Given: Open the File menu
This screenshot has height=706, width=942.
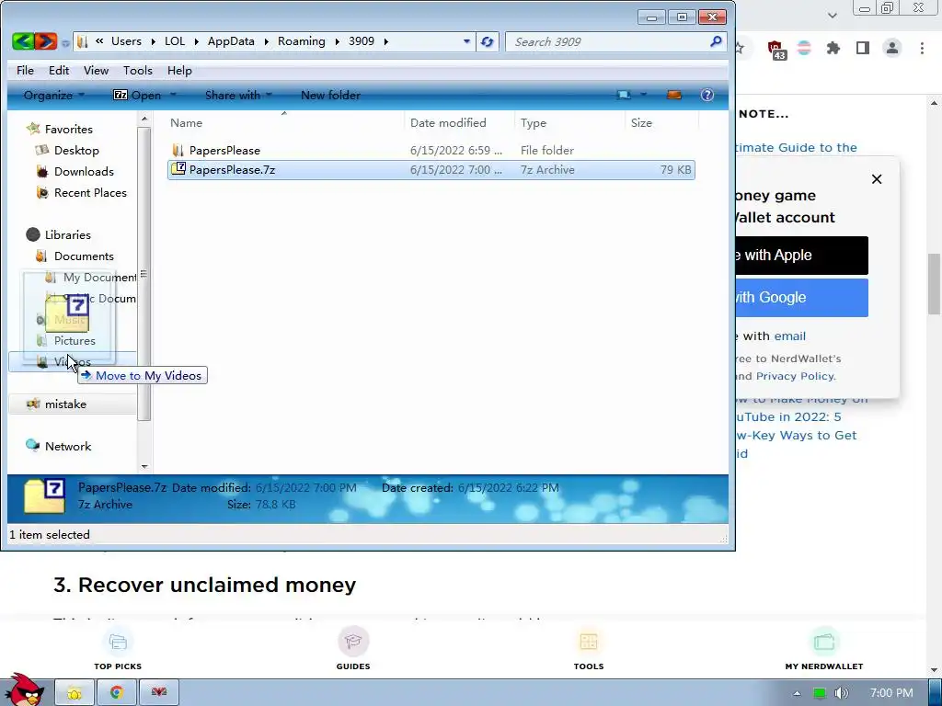Looking at the screenshot, I should tap(25, 70).
